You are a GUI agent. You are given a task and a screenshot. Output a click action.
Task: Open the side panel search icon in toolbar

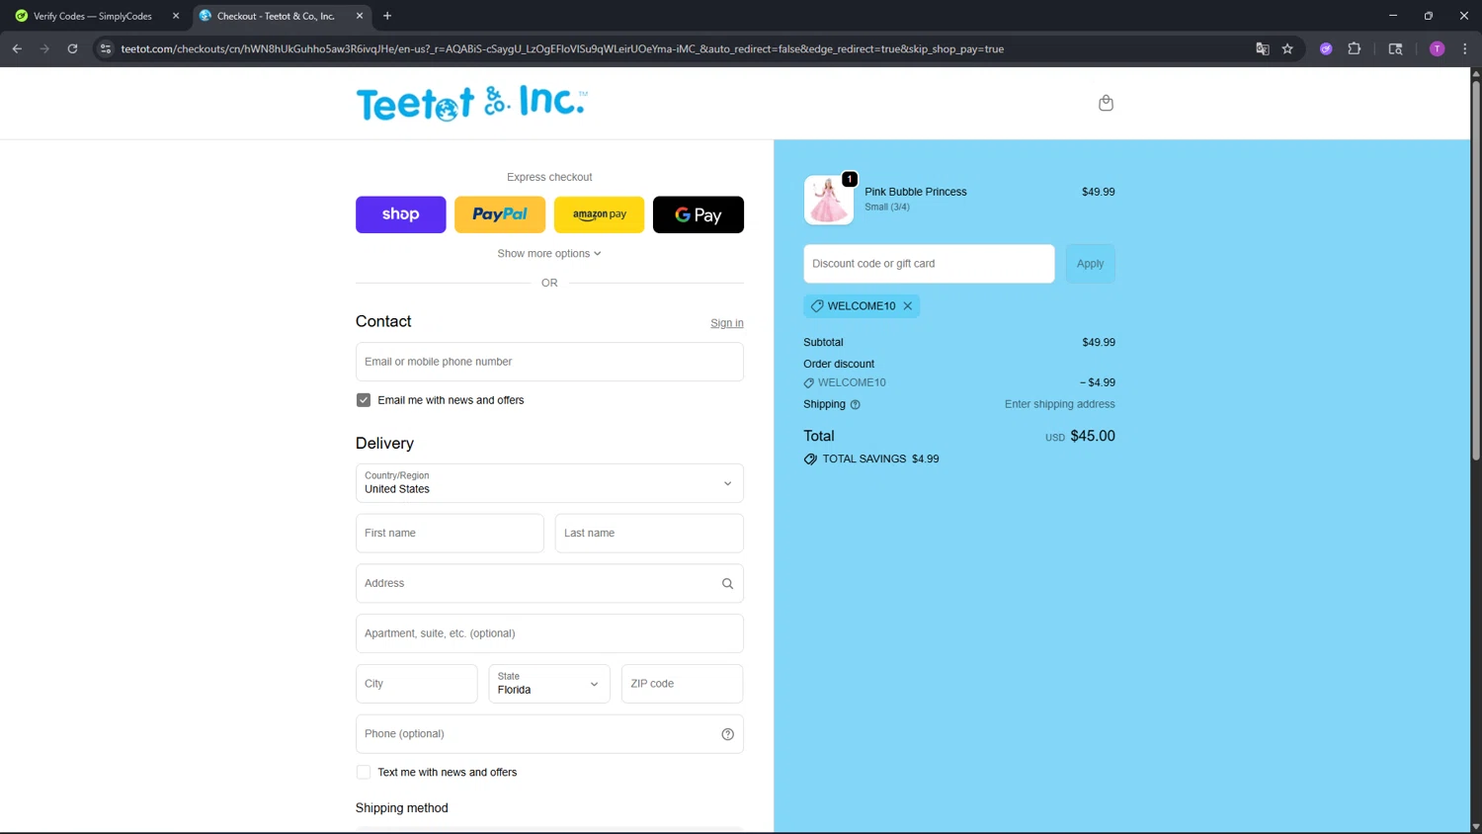(1395, 48)
